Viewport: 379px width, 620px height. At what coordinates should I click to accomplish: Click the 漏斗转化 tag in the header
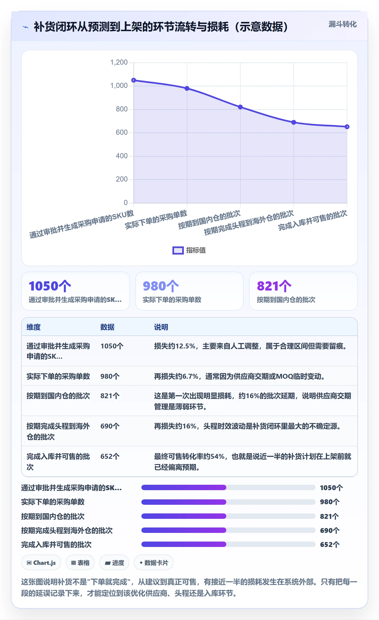click(x=342, y=24)
